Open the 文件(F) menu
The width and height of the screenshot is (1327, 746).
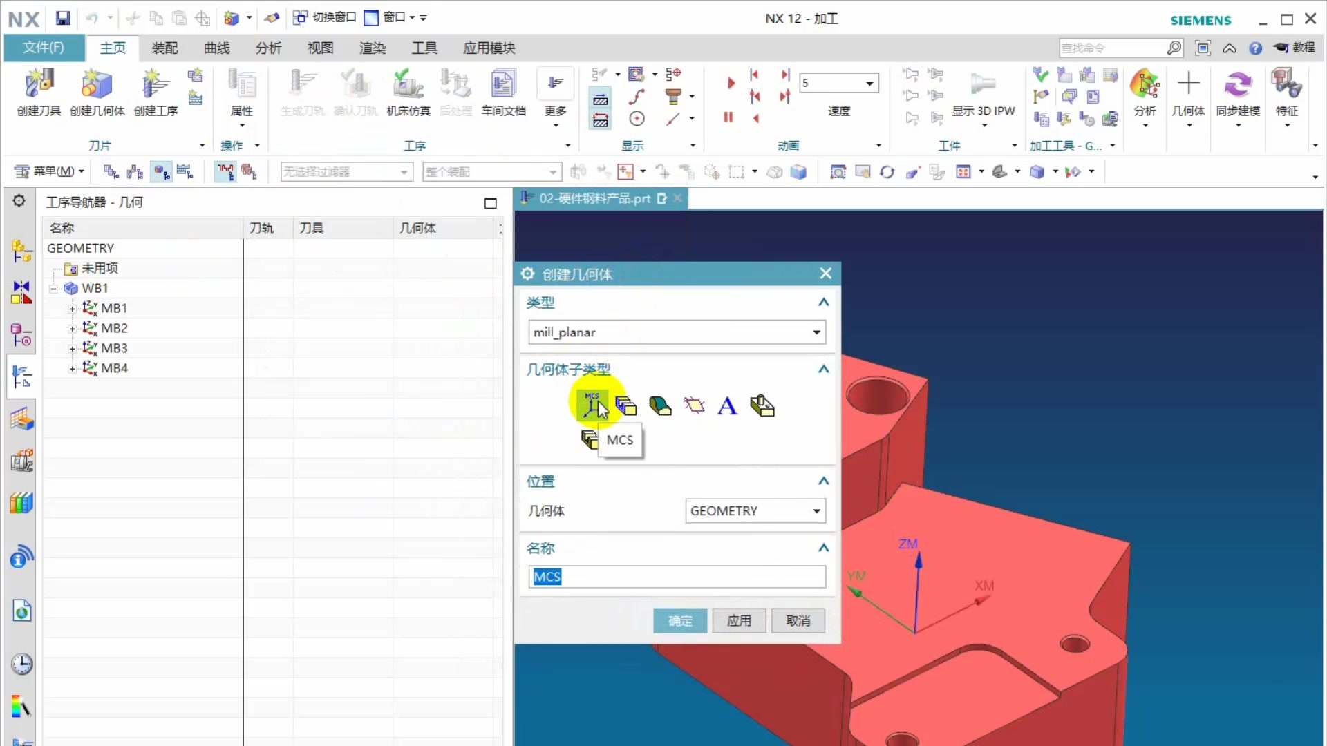pyautogui.click(x=44, y=48)
